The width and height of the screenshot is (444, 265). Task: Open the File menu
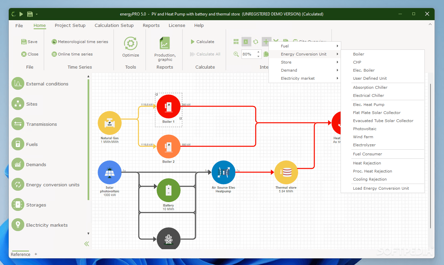pyautogui.click(x=19, y=26)
